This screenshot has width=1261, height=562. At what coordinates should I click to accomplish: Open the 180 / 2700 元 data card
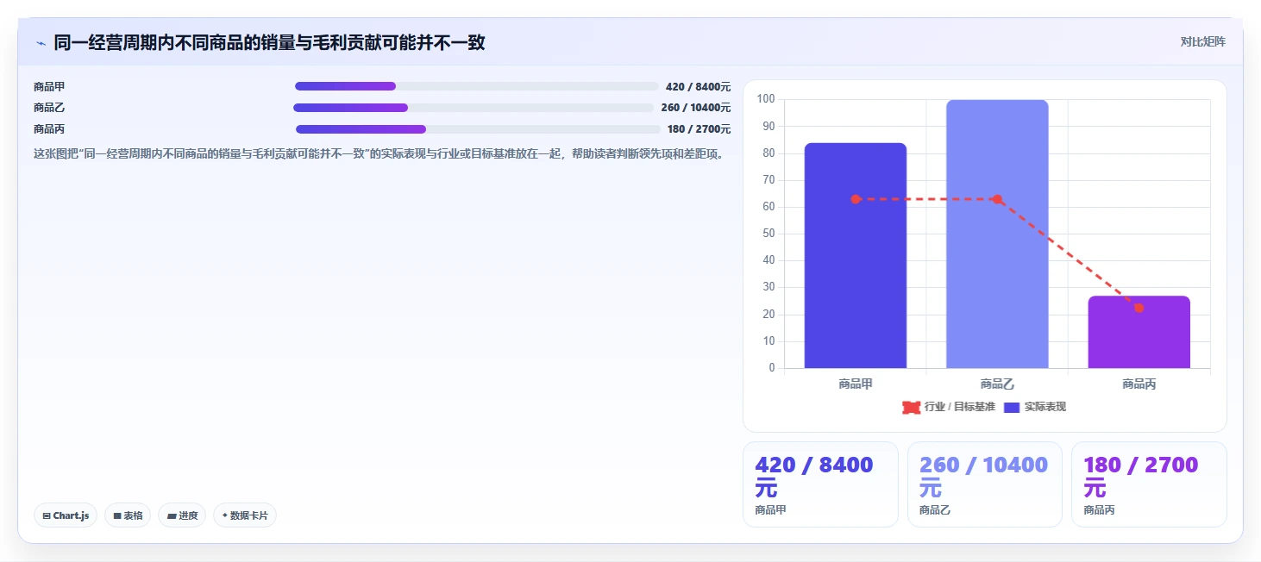1149,484
